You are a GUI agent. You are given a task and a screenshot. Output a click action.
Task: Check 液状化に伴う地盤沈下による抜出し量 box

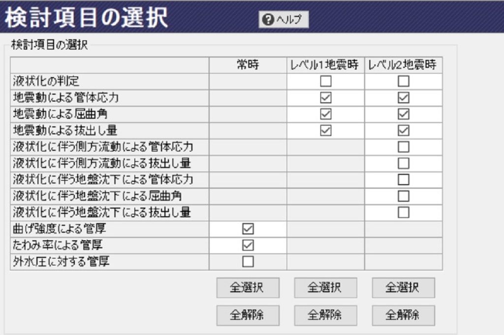pyautogui.click(x=404, y=212)
